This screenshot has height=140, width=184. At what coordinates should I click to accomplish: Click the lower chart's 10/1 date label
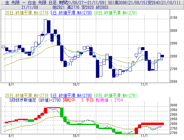coord(76,136)
